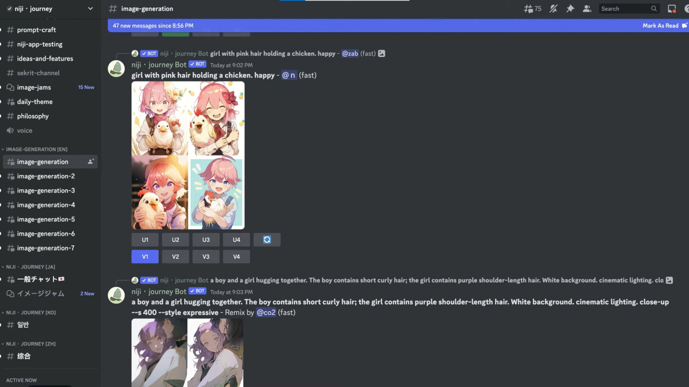This screenshot has height=387, width=689.
Task: Click the Today at 9:03 PM timestamp
Action: pos(231,292)
